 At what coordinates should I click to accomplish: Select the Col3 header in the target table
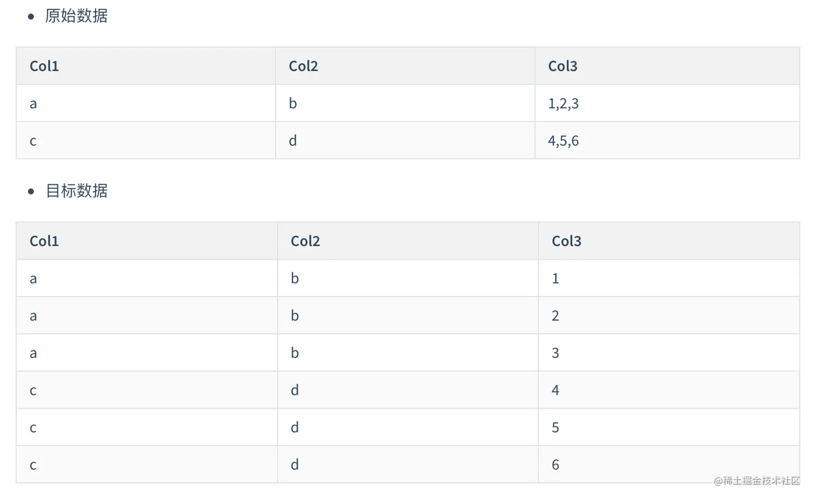(669, 241)
